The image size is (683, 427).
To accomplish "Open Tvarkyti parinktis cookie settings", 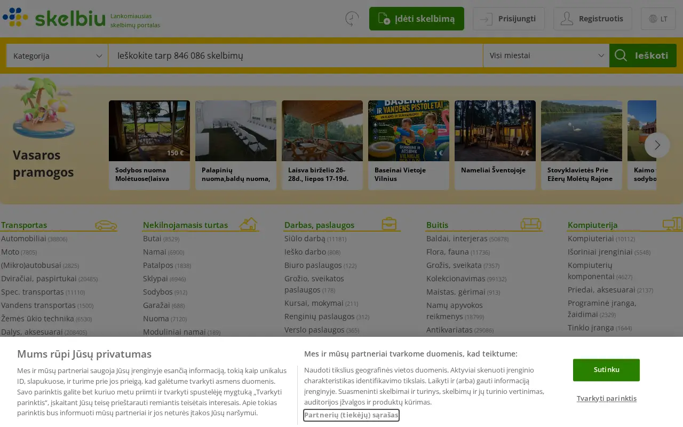I will click(607, 398).
